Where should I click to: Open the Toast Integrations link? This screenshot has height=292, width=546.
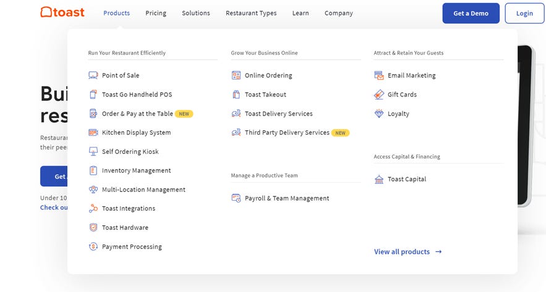pyautogui.click(x=129, y=209)
